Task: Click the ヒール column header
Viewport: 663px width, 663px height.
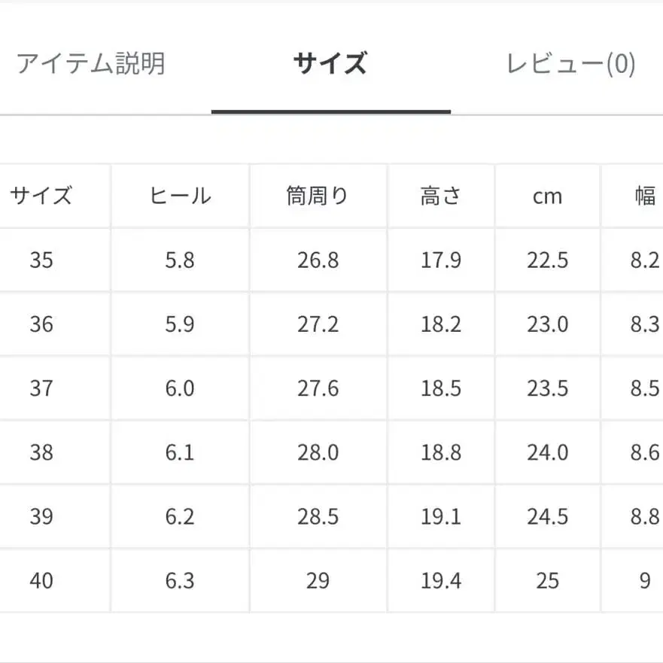Action: pyautogui.click(x=179, y=196)
